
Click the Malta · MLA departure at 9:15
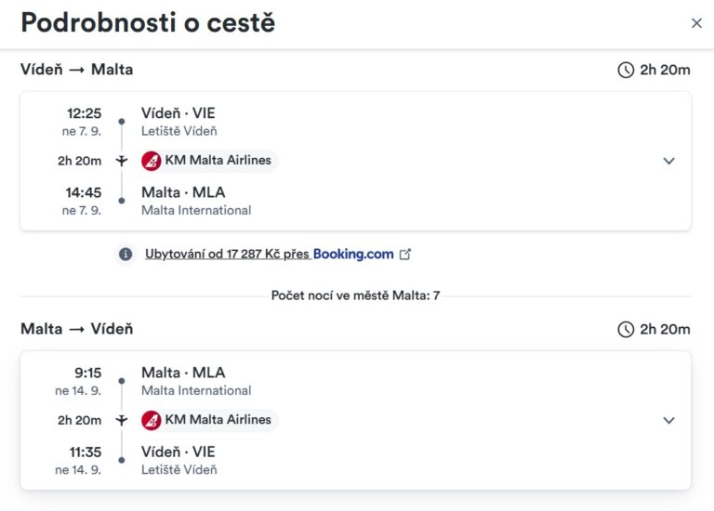(x=183, y=373)
